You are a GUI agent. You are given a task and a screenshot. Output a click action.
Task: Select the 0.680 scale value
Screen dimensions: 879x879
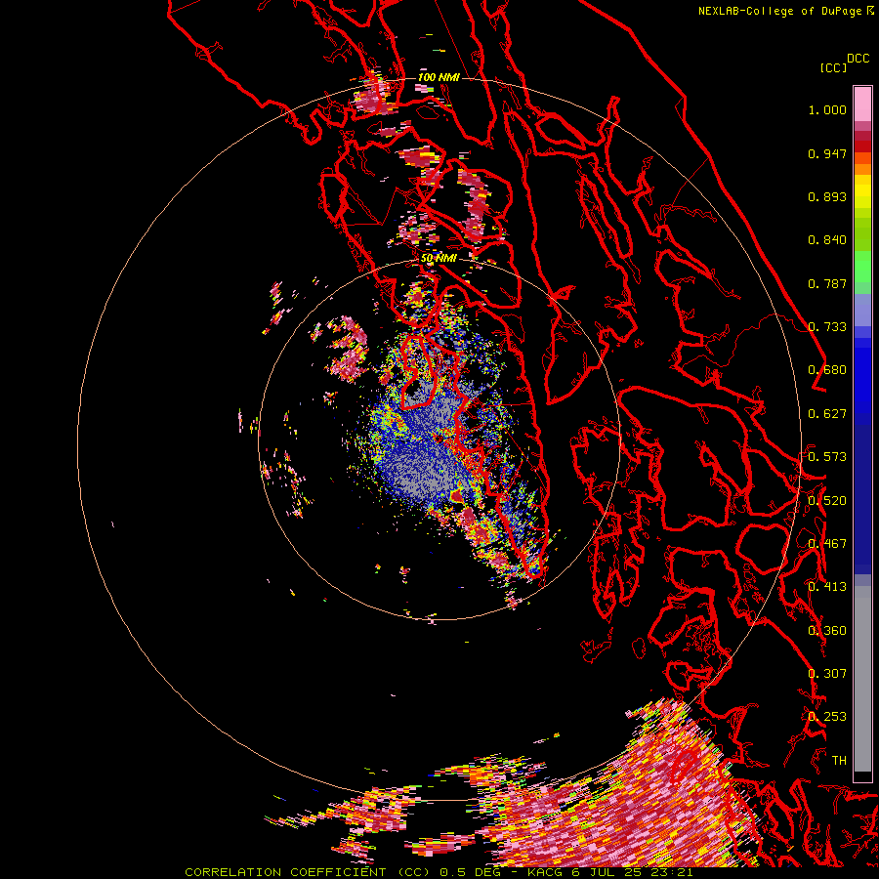pos(827,370)
